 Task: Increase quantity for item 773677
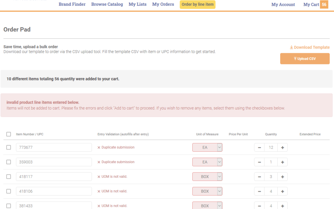(x=282, y=147)
